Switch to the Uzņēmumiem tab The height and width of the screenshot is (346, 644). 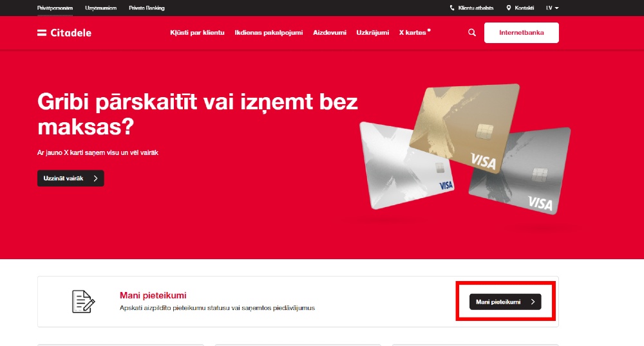pos(100,8)
